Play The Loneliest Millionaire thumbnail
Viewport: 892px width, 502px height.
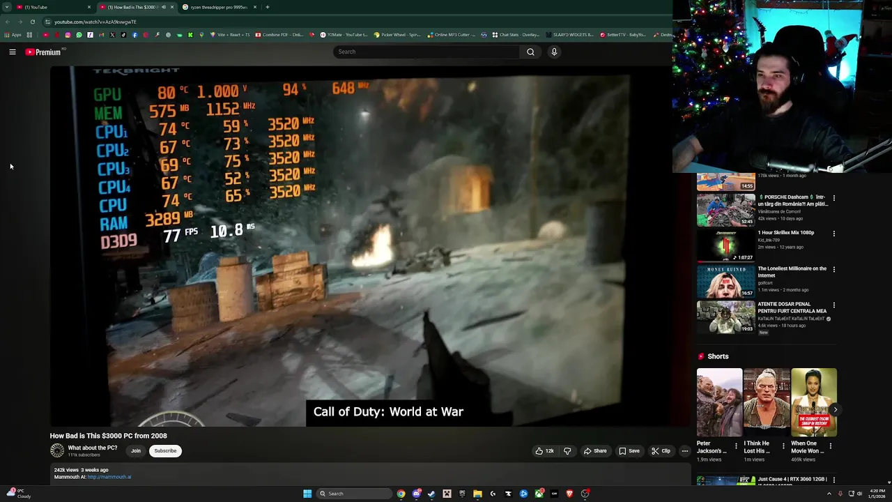coord(725,281)
